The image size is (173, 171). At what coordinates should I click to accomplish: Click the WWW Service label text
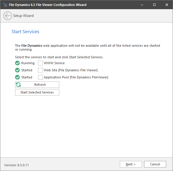[x=54, y=63]
